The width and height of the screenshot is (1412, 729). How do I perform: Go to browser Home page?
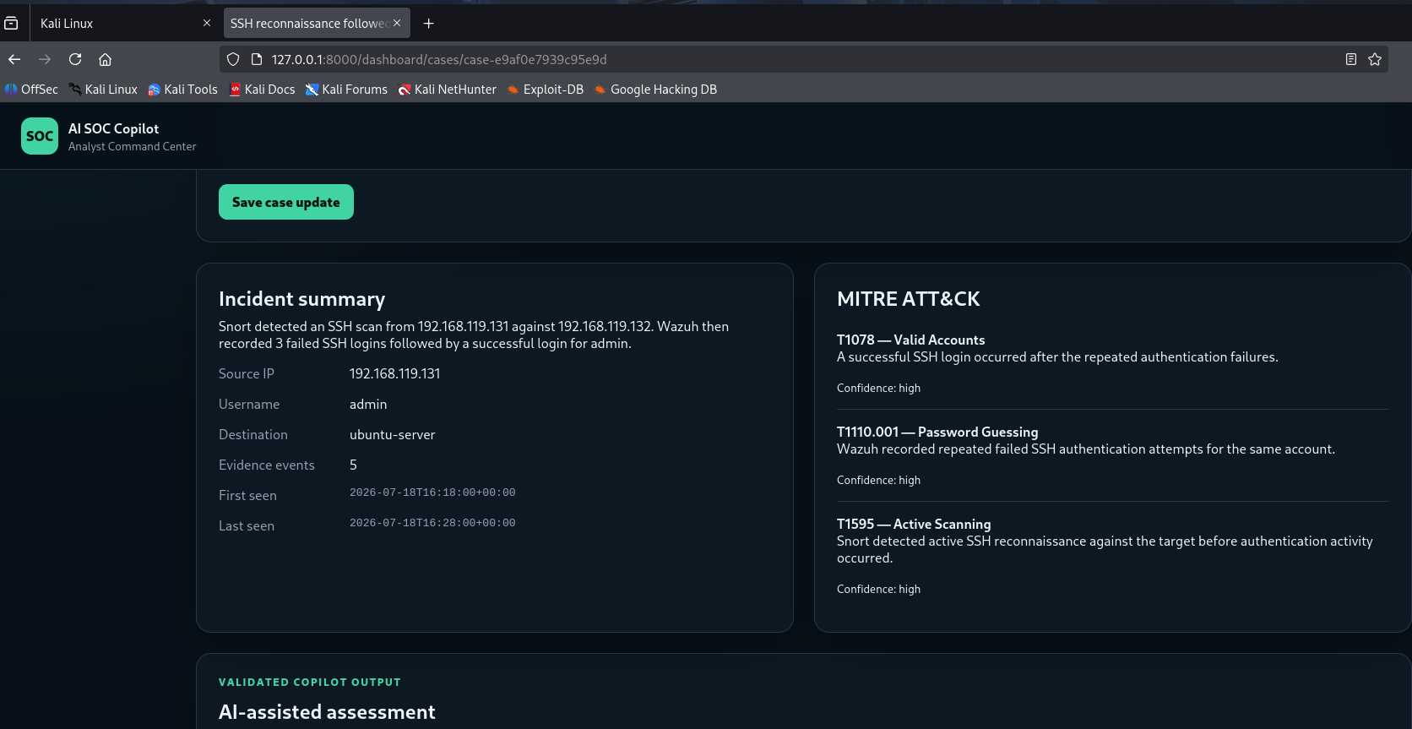[106, 59]
